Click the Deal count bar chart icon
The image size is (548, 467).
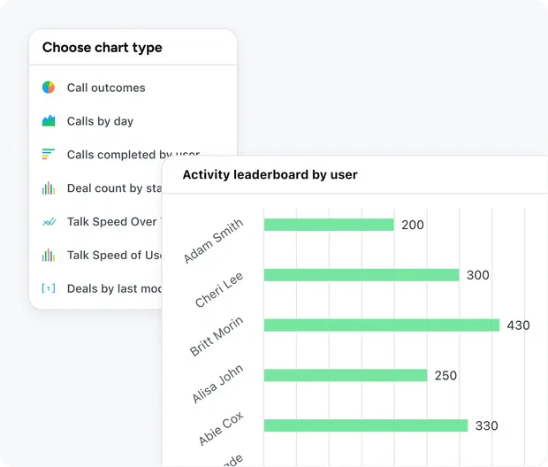click(49, 188)
